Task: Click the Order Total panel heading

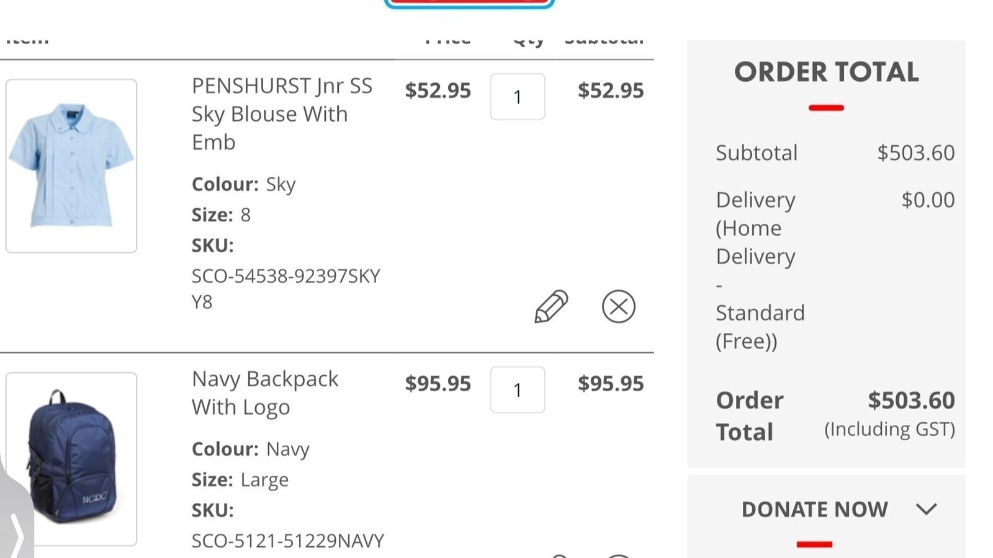Action: tap(826, 72)
